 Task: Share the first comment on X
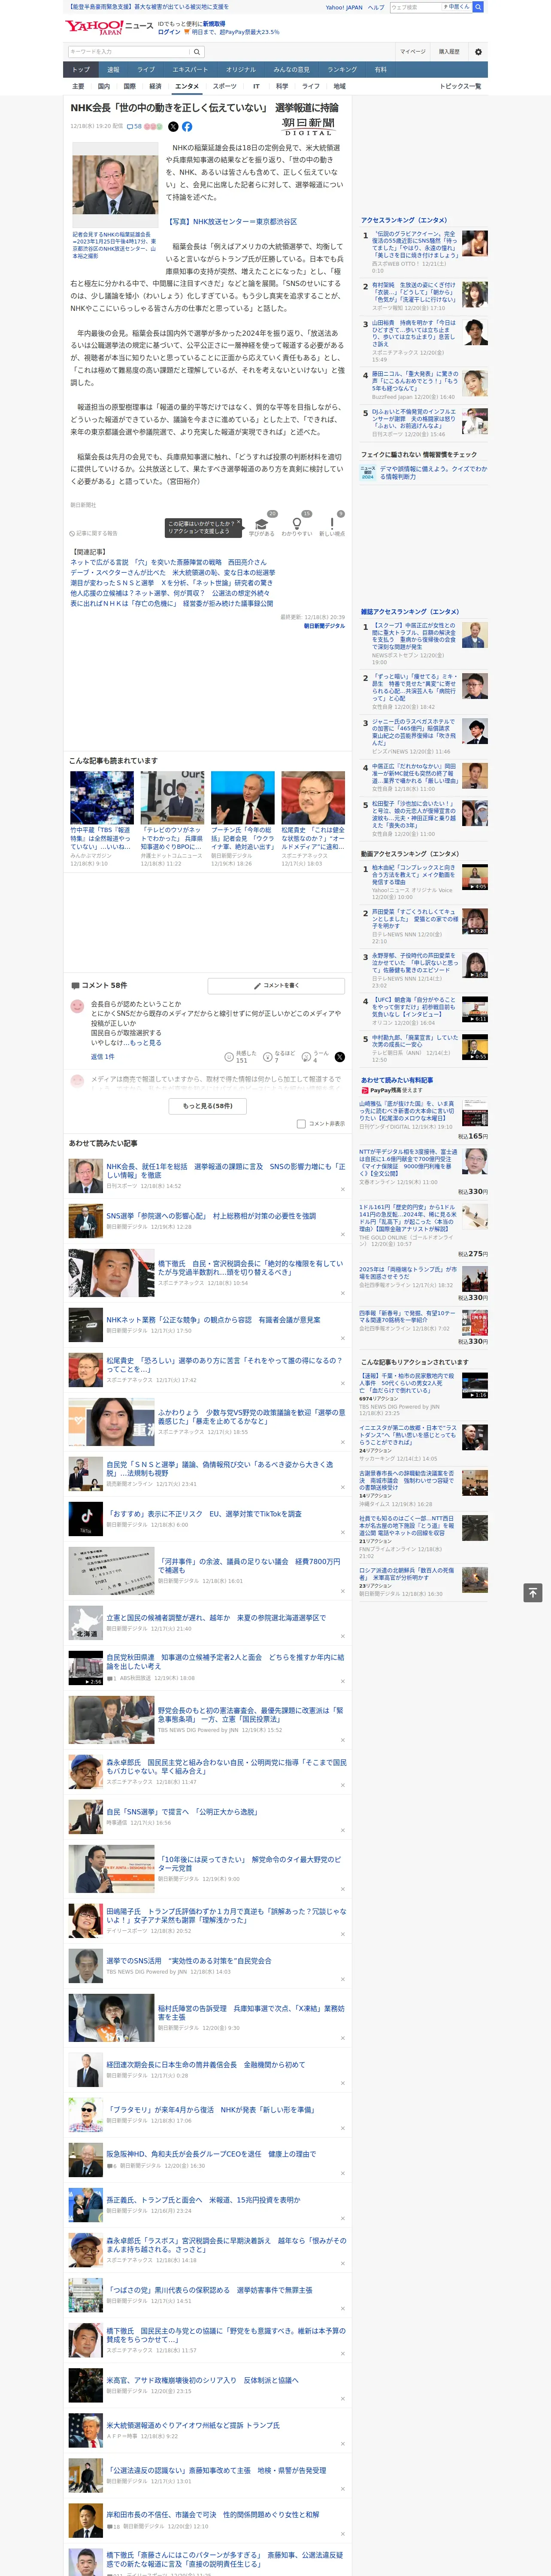(340, 1057)
